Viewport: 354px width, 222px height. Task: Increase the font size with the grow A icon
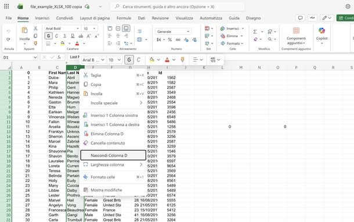89,36
